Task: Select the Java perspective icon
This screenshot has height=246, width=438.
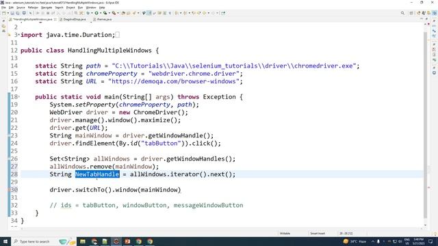Action: coord(435,13)
